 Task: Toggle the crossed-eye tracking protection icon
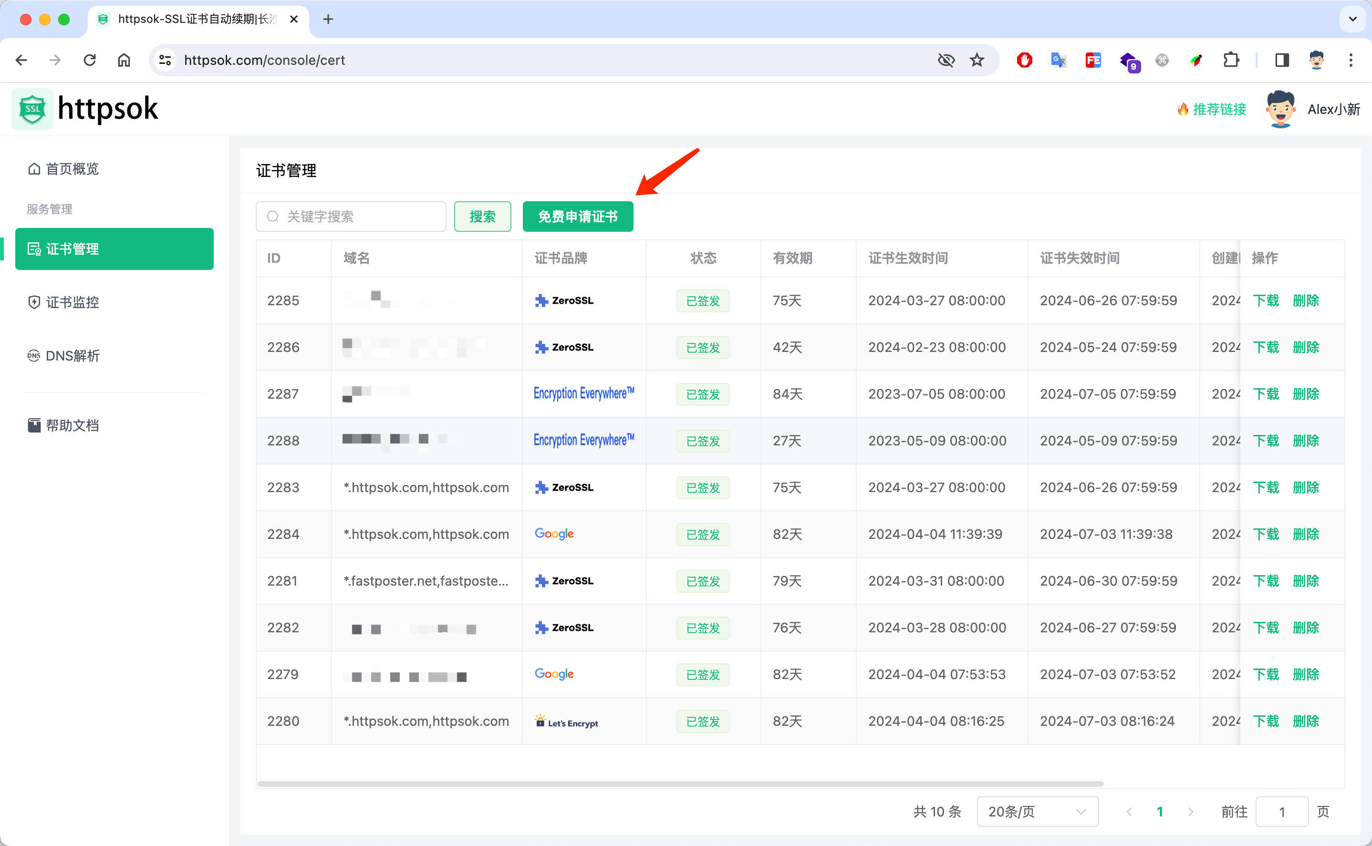pos(946,61)
